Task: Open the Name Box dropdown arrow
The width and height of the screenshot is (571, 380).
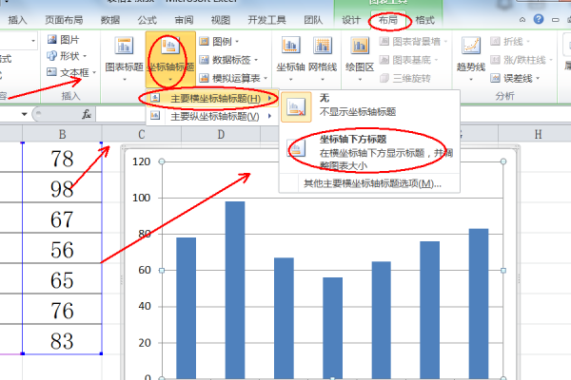Action: 24,115
